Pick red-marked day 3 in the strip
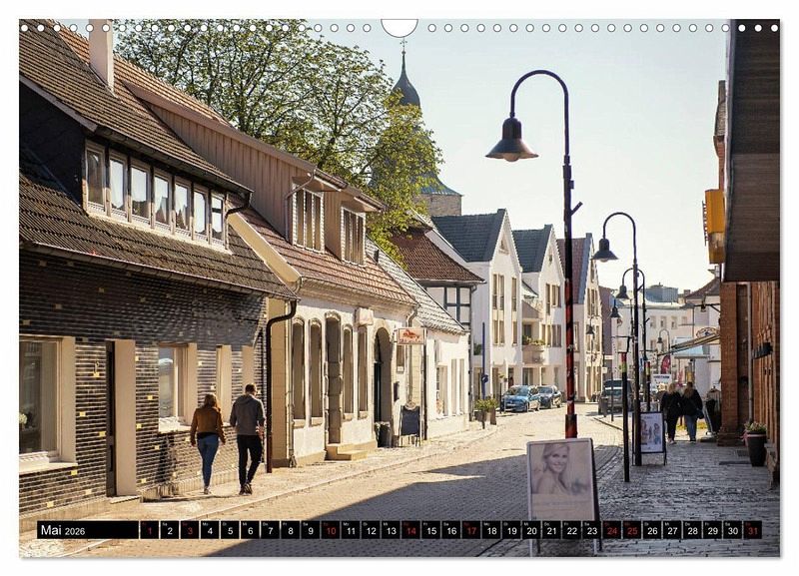The width and height of the screenshot is (799, 576). click(x=190, y=530)
